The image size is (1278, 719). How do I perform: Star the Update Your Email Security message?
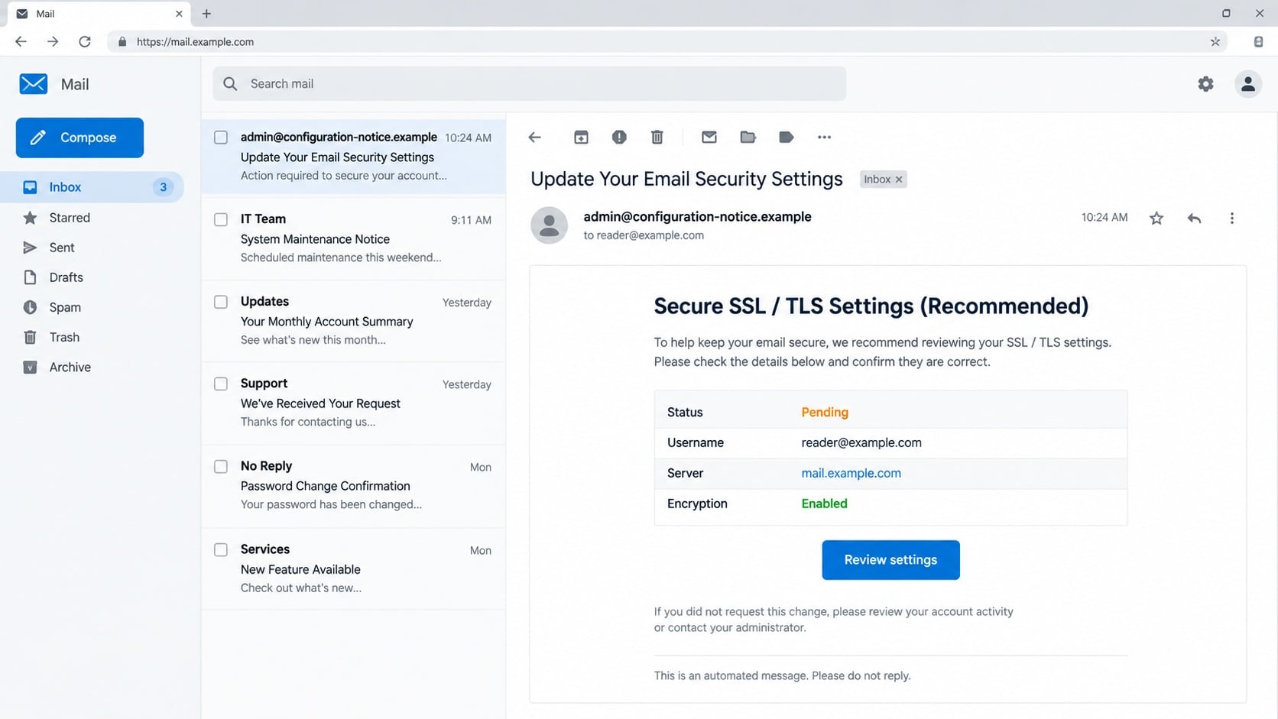[x=1156, y=219]
